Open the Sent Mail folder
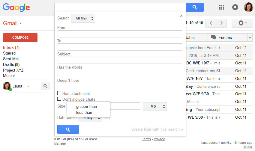 click(11, 59)
